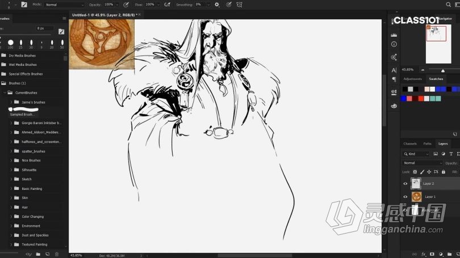
Task: Create new brush icon
Action: click(48, 254)
